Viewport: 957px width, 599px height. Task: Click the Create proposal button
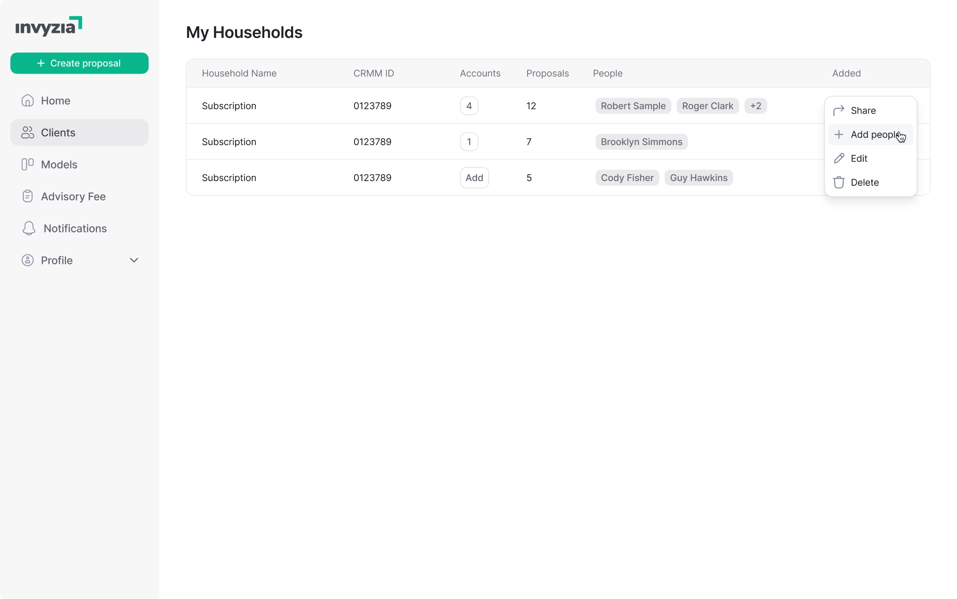tap(79, 63)
